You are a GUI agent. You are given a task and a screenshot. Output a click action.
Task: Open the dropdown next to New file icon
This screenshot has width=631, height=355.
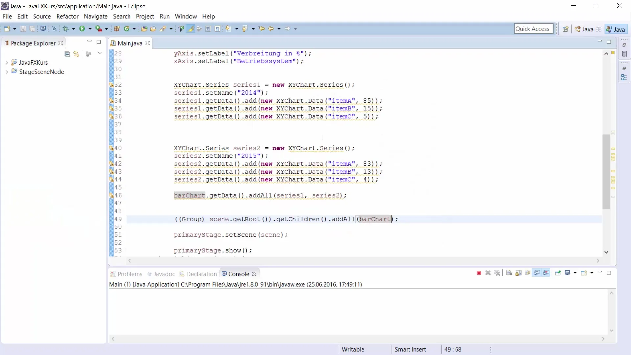click(15, 29)
